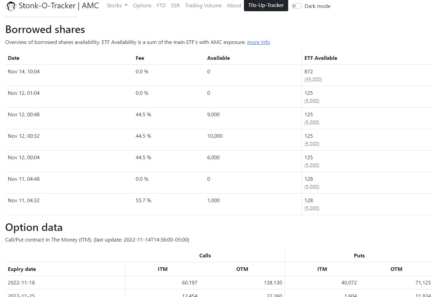Screen dimensions: 432x297
Task: Open the Stonk-O-Tracker | AMC home link
Action: point(52,6)
